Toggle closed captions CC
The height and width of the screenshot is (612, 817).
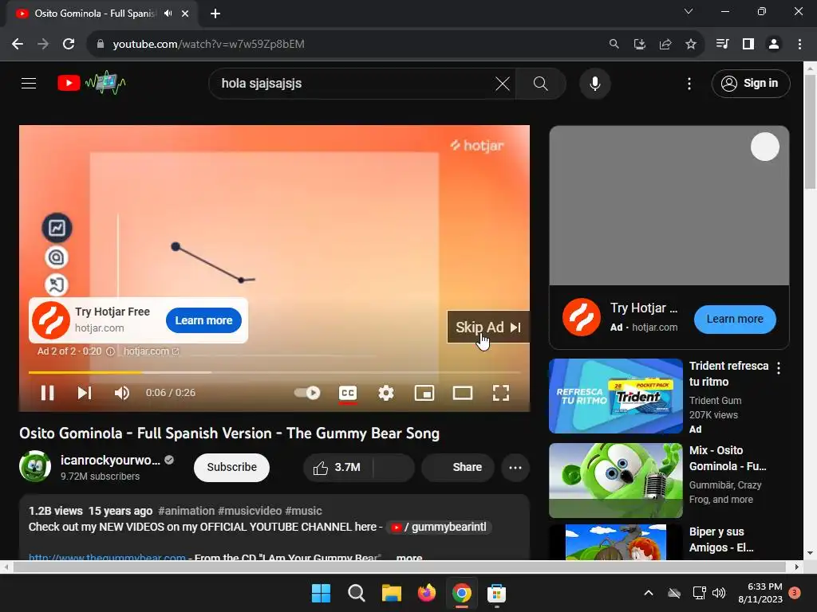(348, 393)
